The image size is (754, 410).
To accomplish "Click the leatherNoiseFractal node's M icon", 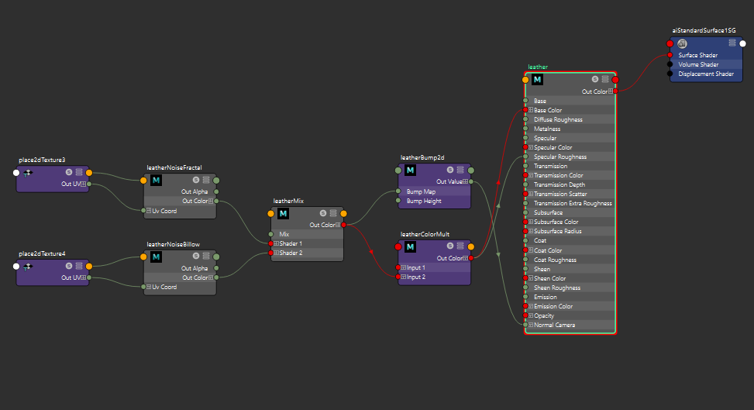I will point(157,180).
